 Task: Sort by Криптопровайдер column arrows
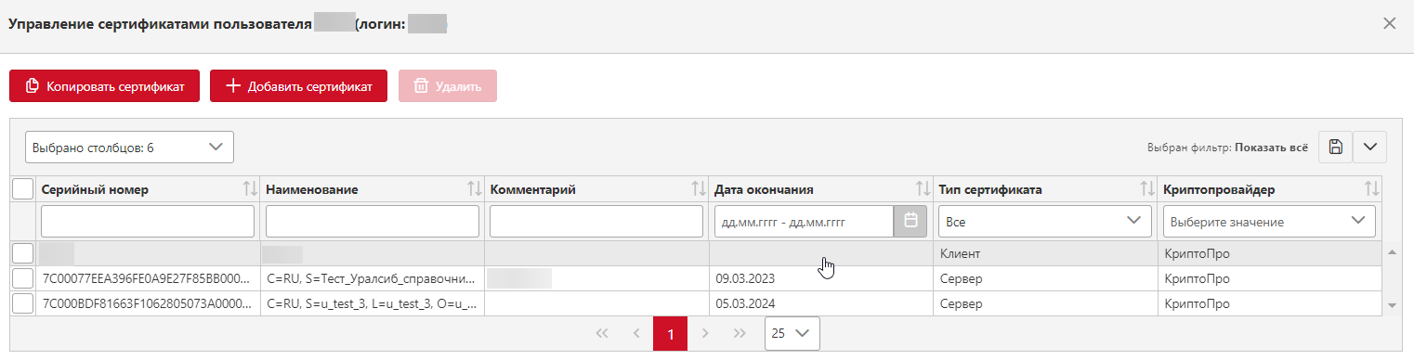[x=1371, y=189]
